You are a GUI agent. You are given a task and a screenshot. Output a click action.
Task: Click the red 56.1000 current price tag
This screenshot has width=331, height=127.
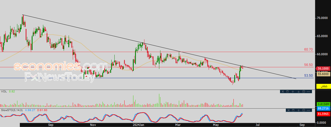323,69
